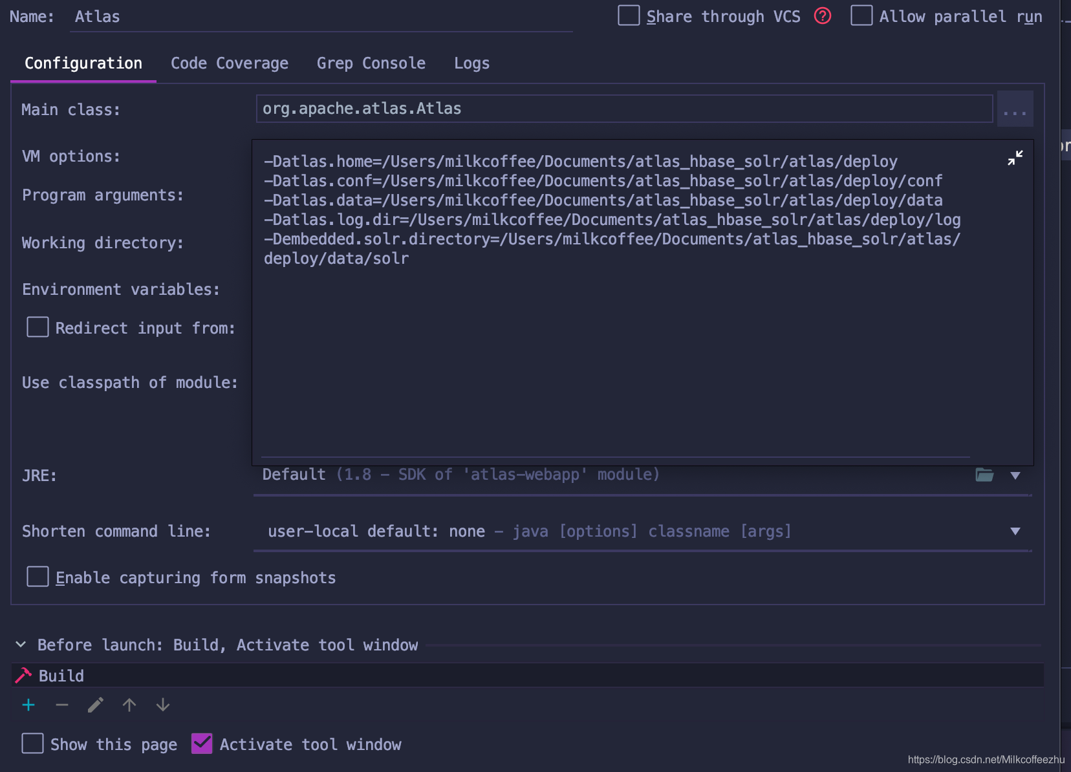This screenshot has width=1071, height=772.
Task: Select the Build hammer icon entry
Action: (23, 676)
